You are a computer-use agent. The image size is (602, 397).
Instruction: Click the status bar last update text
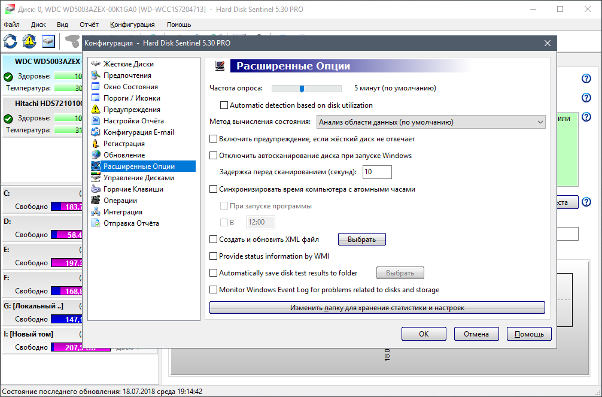pyautogui.click(x=102, y=392)
